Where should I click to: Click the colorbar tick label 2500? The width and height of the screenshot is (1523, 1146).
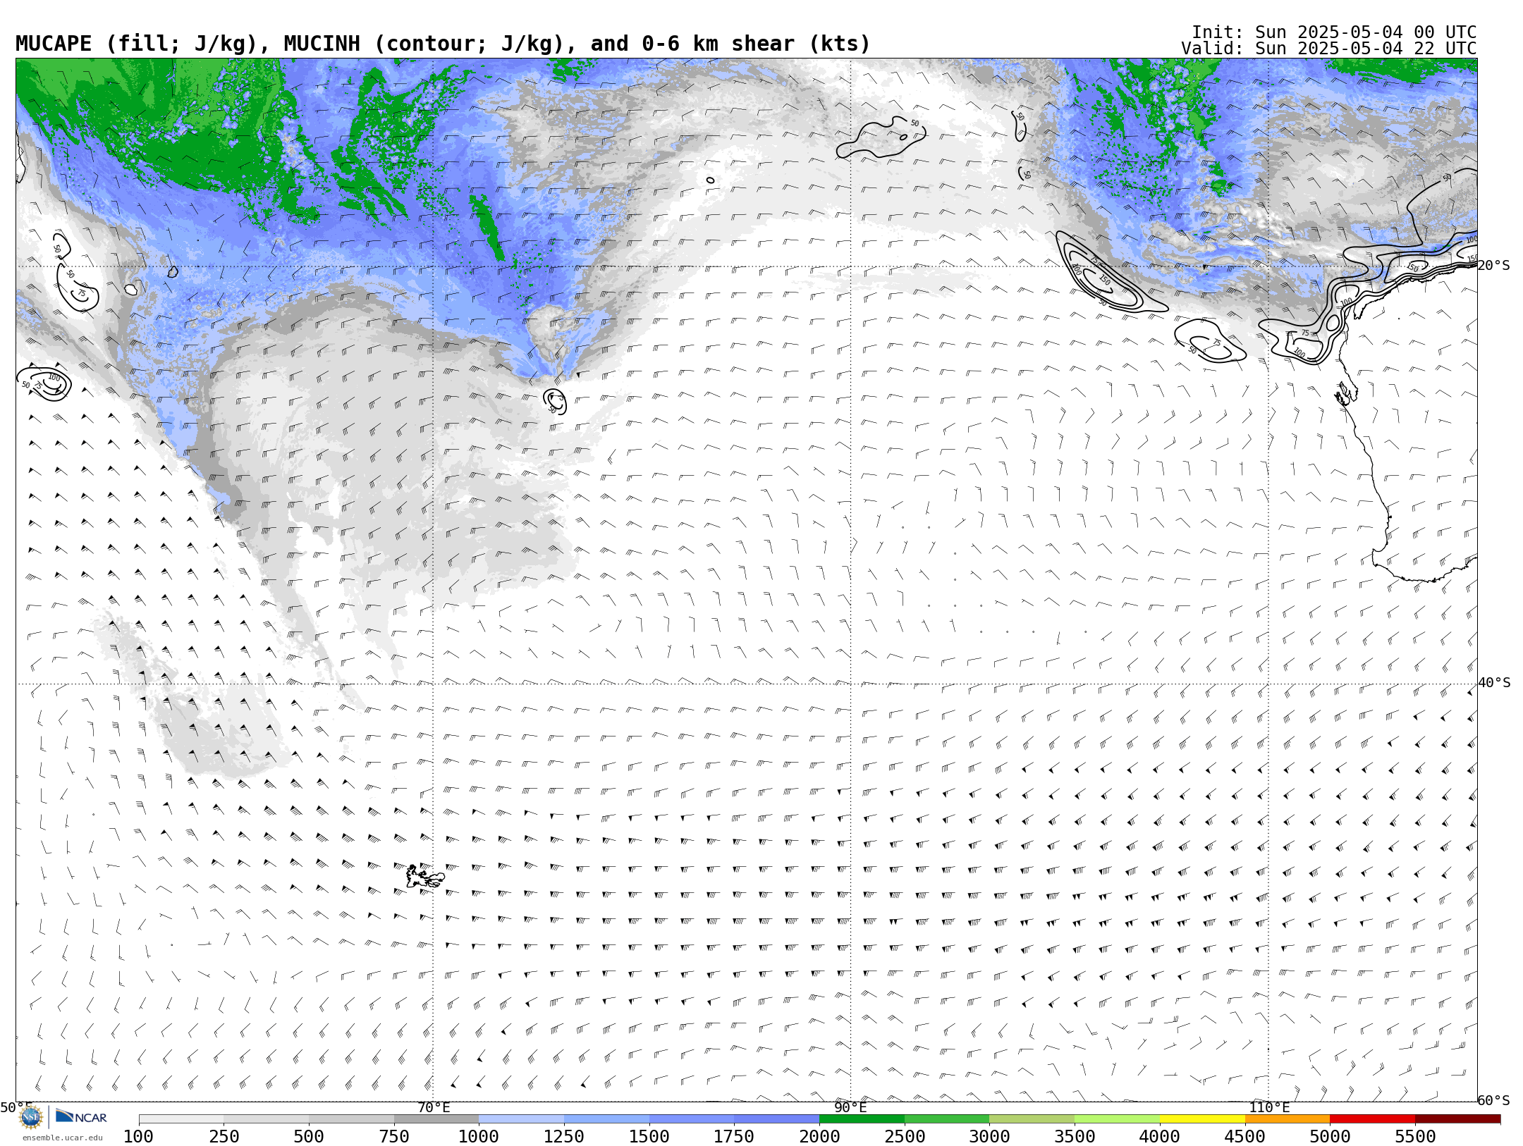[905, 1137]
